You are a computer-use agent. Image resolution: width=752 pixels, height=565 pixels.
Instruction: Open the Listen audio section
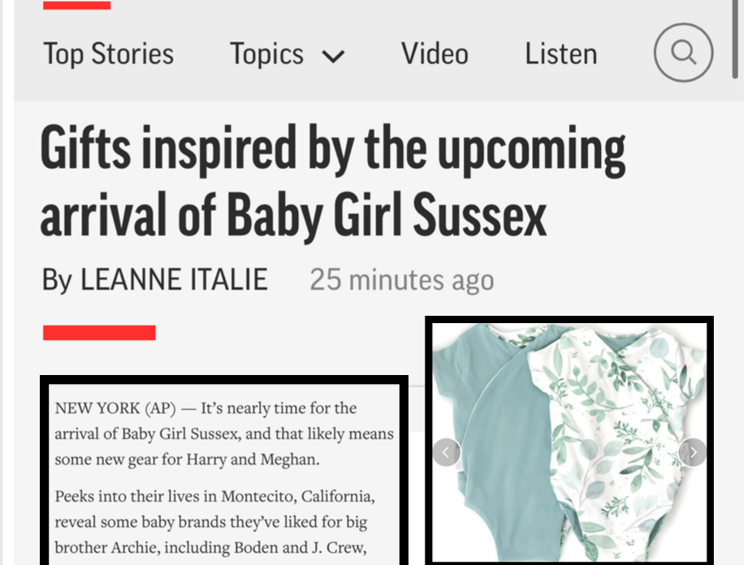pyautogui.click(x=560, y=54)
